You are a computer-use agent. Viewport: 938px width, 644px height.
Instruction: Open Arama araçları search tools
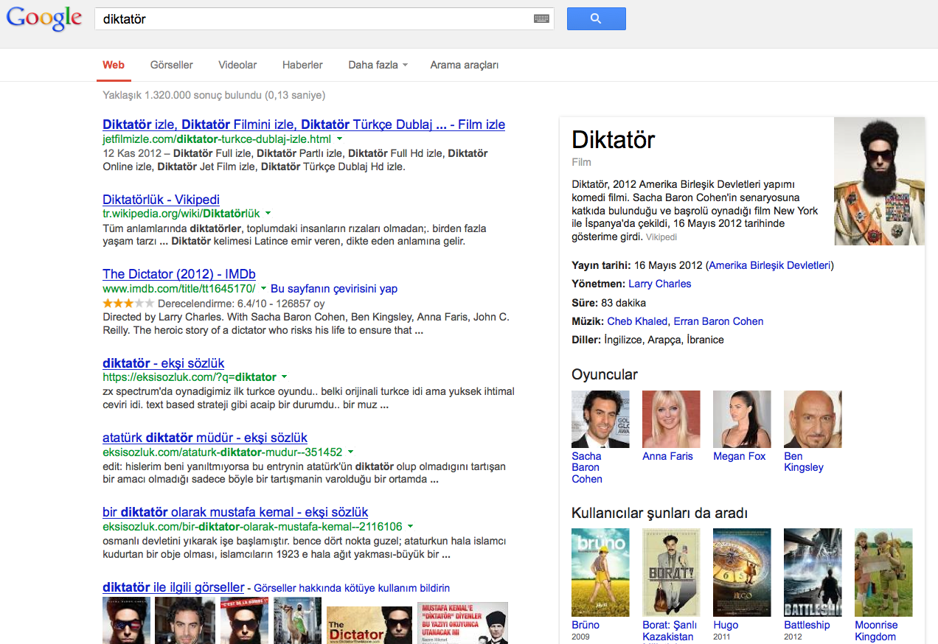[x=464, y=65]
